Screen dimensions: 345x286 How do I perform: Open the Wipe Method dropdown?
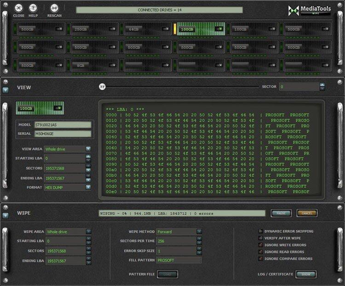(x=199, y=232)
